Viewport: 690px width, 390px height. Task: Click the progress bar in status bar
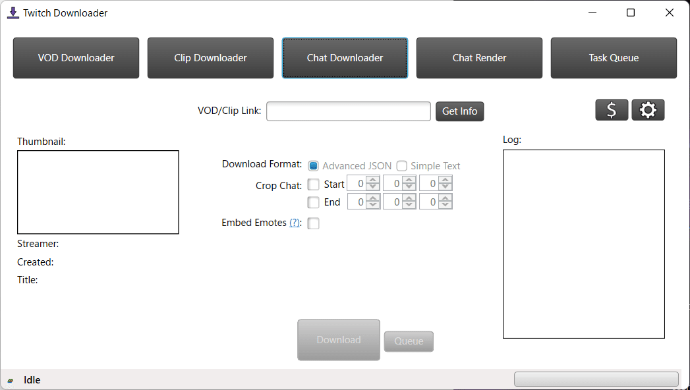596,379
